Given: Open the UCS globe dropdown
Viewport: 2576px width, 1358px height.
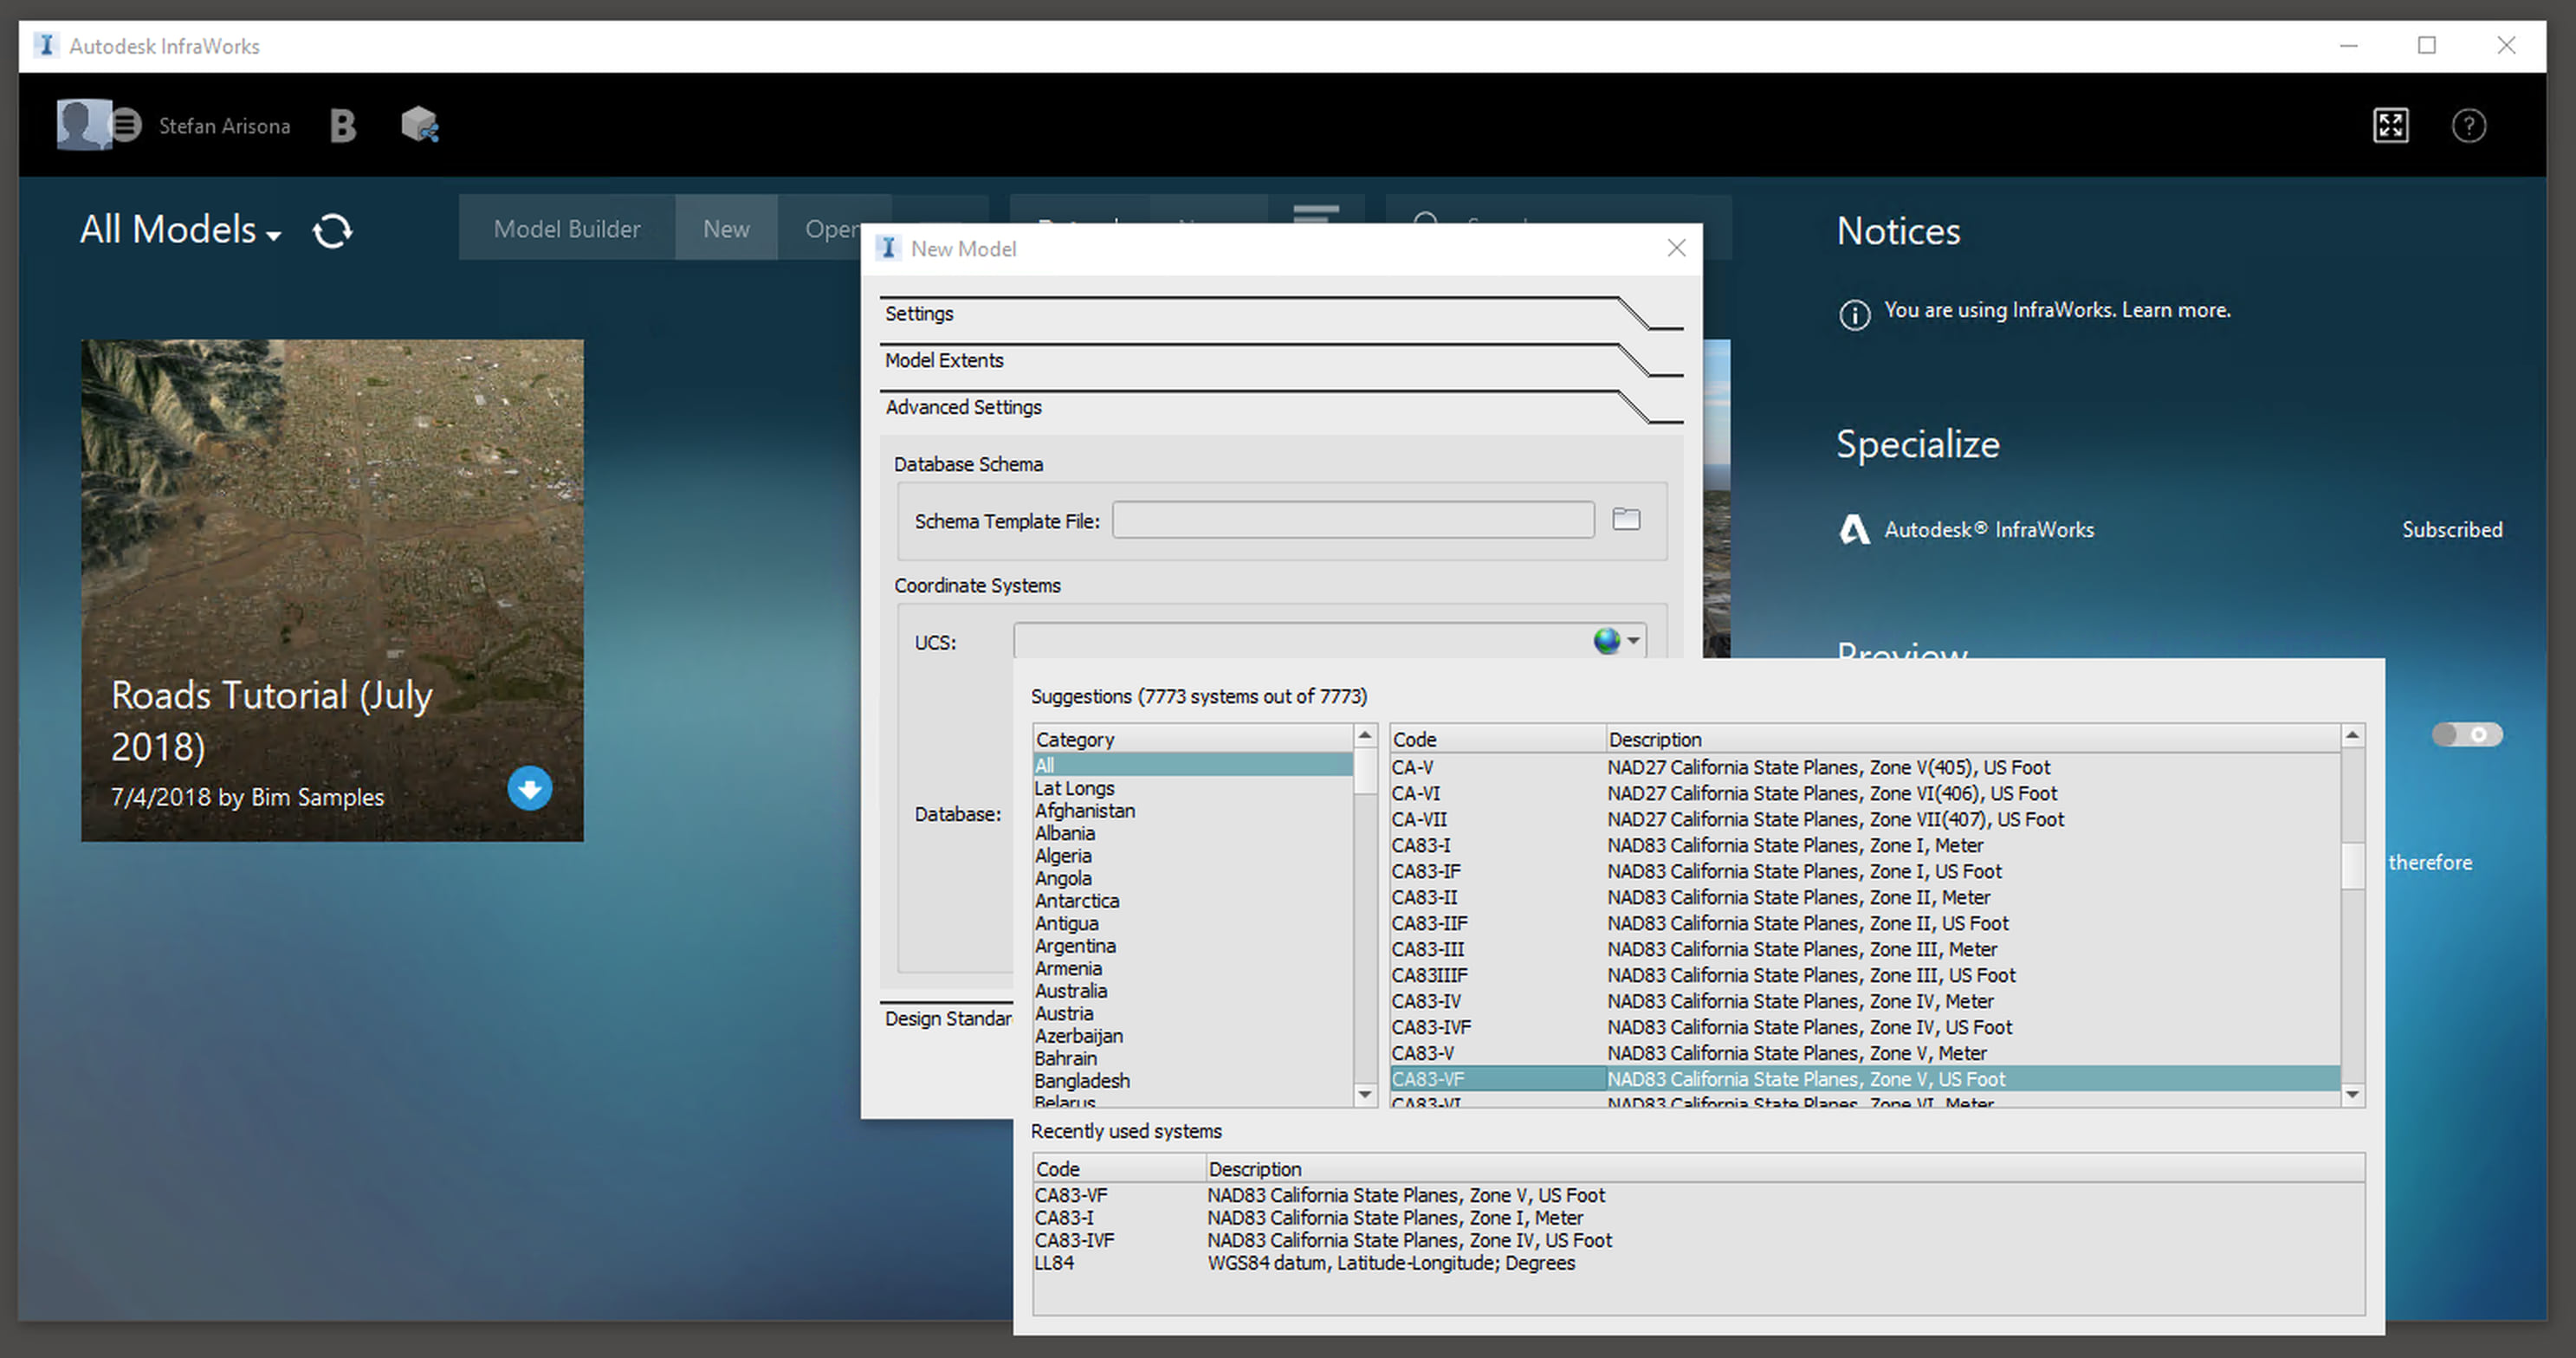Looking at the screenshot, I should tap(1616, 641).
